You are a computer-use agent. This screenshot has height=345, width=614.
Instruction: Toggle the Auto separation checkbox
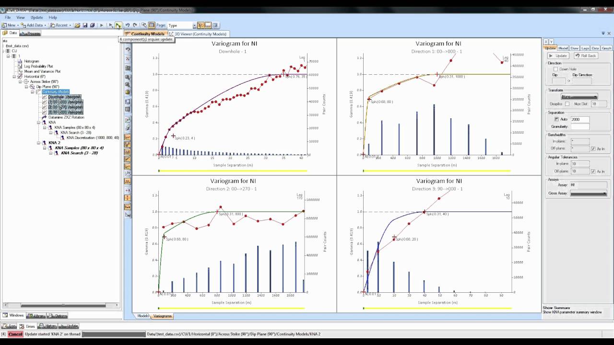click(x=556, y=119)
